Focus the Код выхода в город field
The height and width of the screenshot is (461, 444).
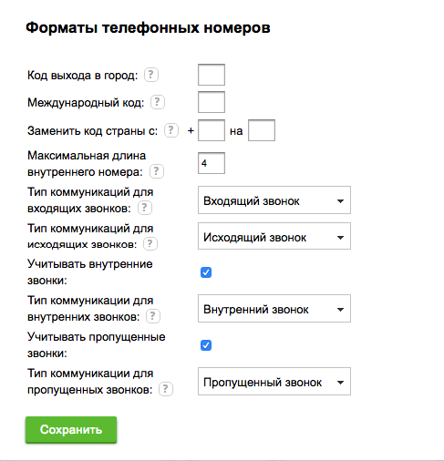click(212, 75)
